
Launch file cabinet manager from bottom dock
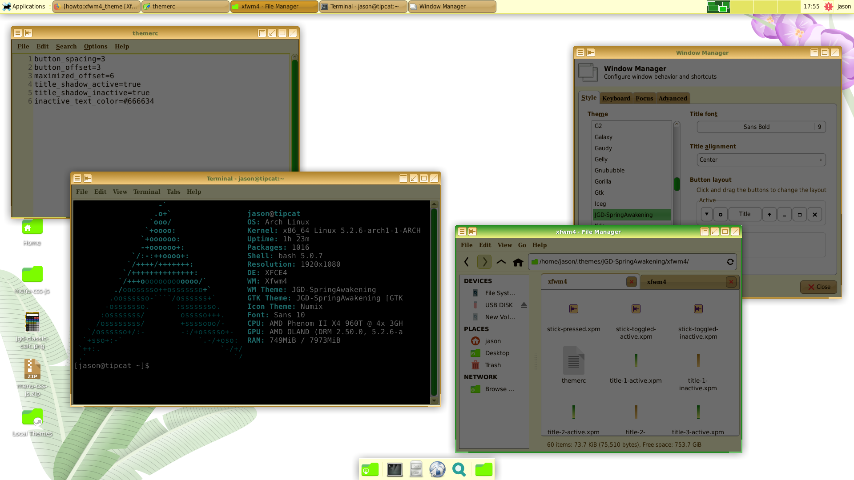click(416, 469)
